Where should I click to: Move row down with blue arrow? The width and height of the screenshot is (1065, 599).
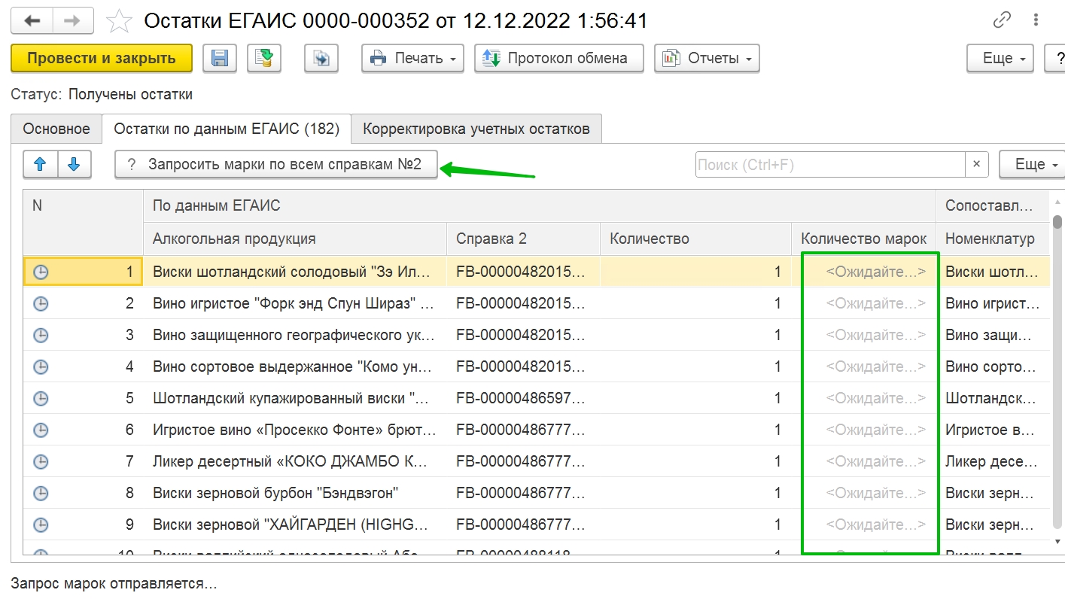click(x=74, y=164)
